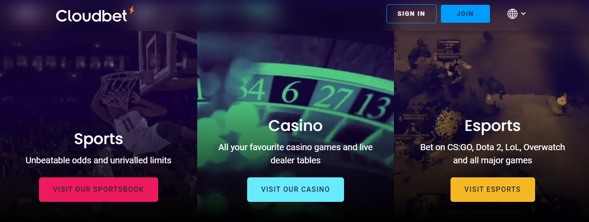
Task: Open Visit Our Casino cyan button
Action: [x=295, y=190]
